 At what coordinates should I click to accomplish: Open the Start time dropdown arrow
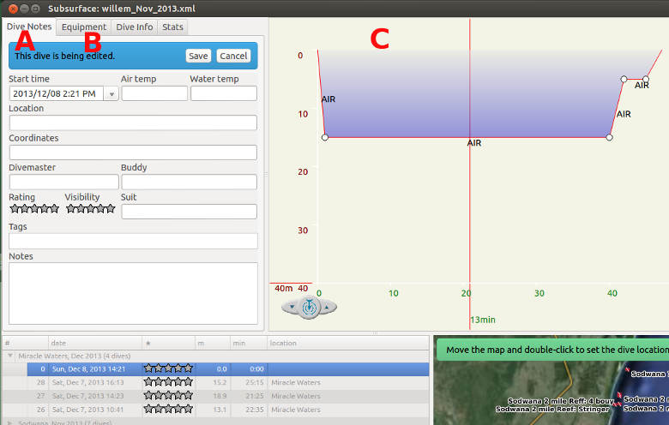(111, 94)
